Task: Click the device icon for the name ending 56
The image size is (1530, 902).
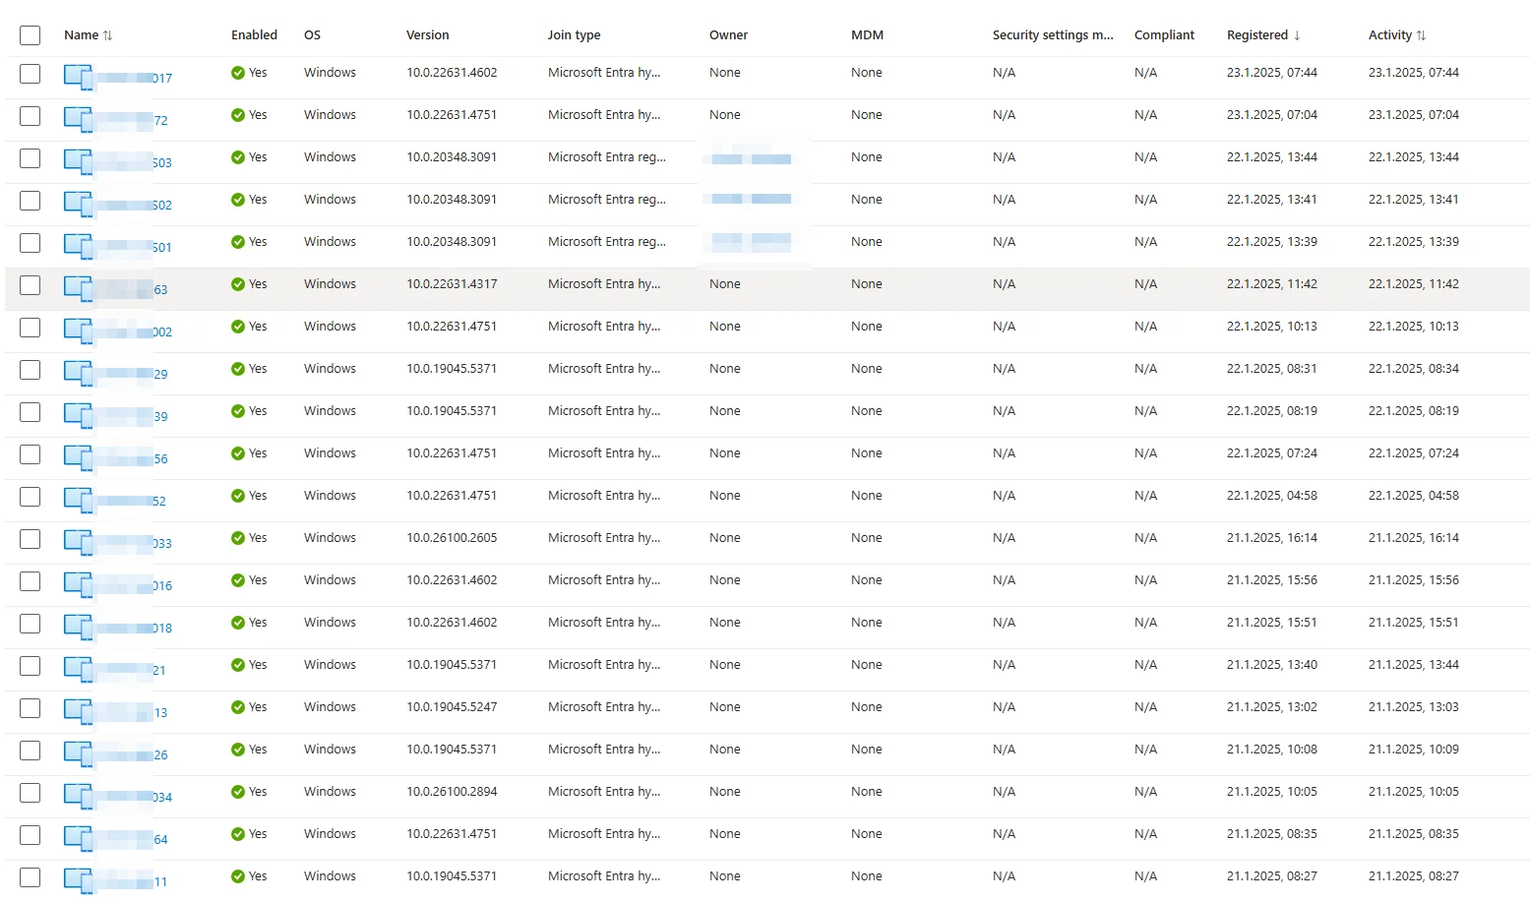Action: (78, 457)
